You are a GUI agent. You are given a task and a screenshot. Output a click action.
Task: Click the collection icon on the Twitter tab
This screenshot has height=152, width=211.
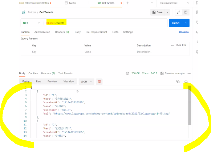66,3
